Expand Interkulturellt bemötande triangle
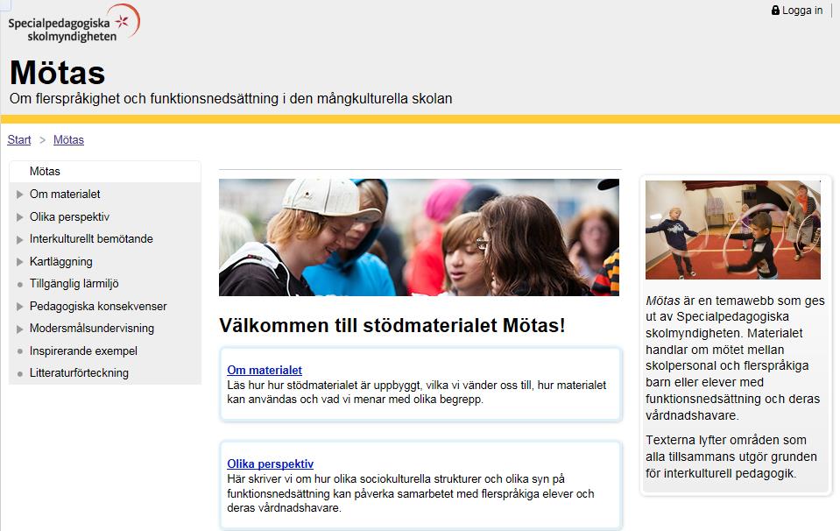The width and height of the screenshot is (840, 531). coord(20,239)
